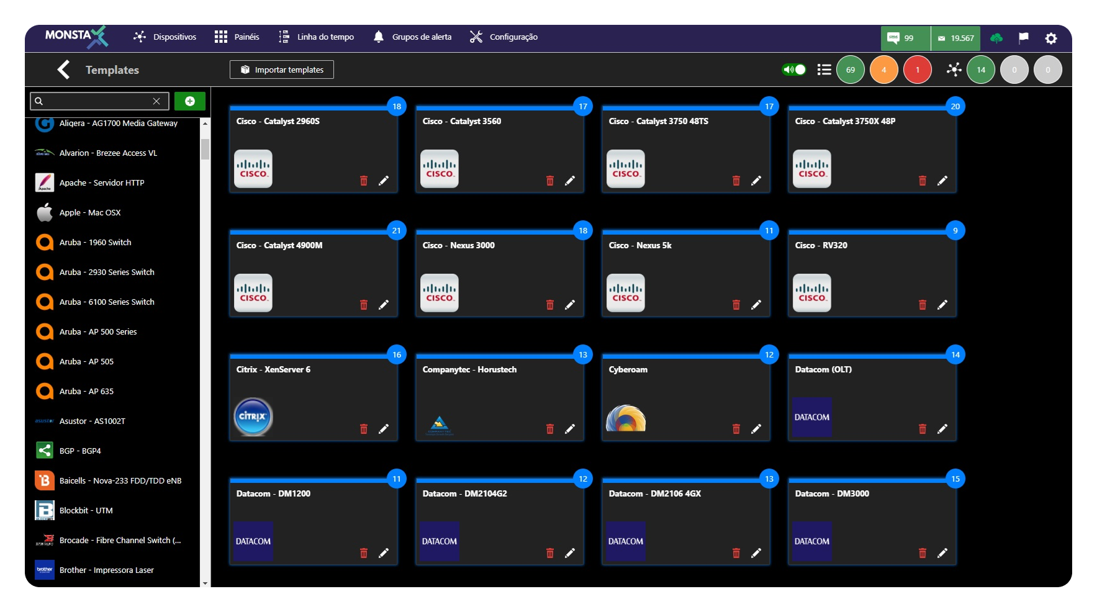Viewport: 1097px width, 612px height.
Task: Click the flag icon in top bar
Action: pos(1024,38)
